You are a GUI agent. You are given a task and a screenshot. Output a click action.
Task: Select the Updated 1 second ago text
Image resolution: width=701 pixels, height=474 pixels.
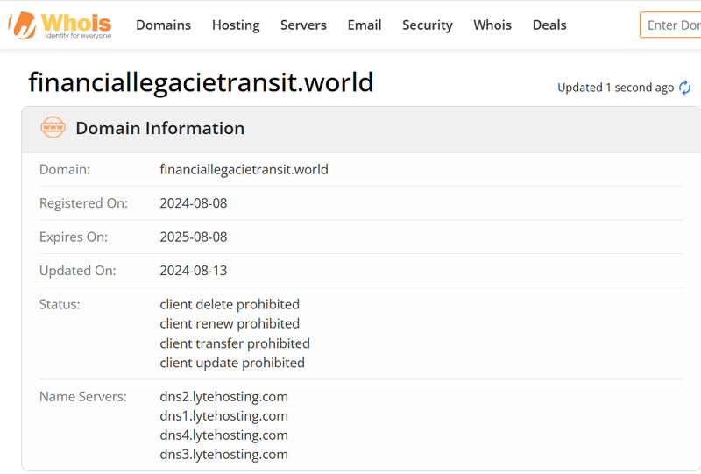pos(615,88)
